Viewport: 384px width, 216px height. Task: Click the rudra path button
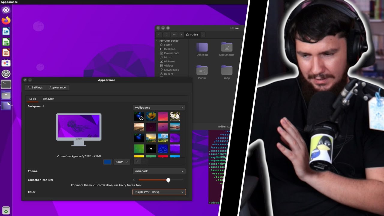coord(192,34)
